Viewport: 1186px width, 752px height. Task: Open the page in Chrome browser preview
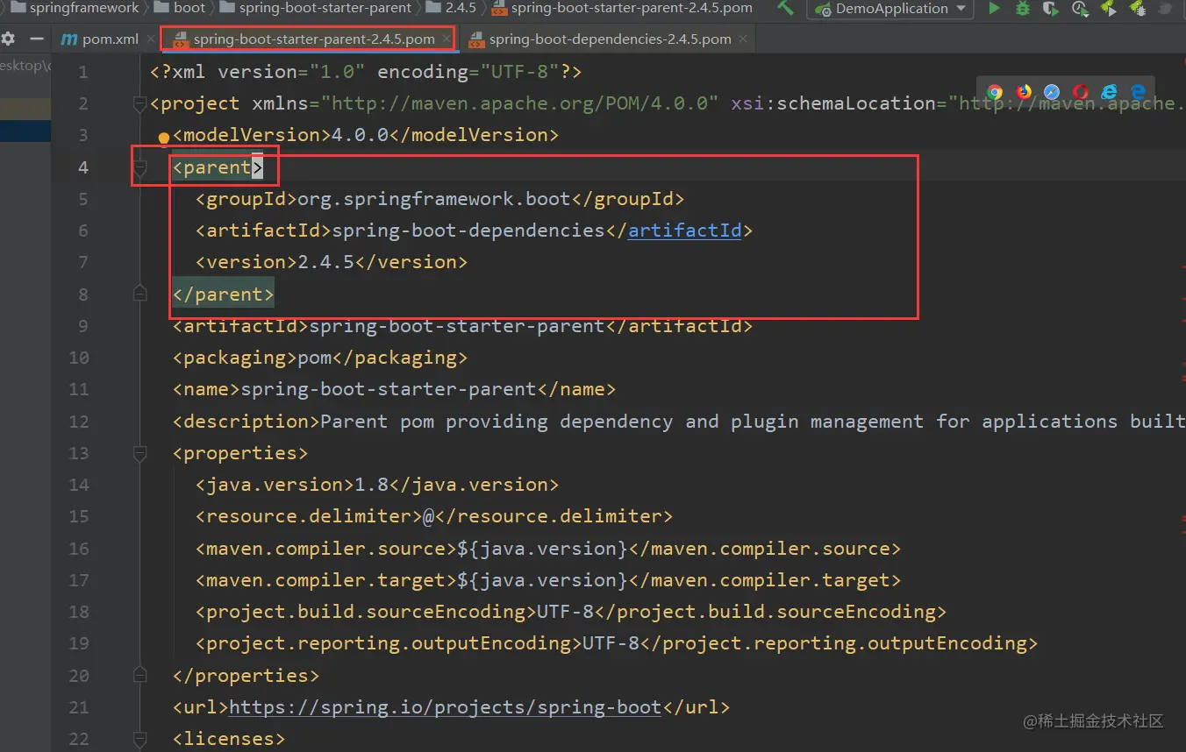995,91
